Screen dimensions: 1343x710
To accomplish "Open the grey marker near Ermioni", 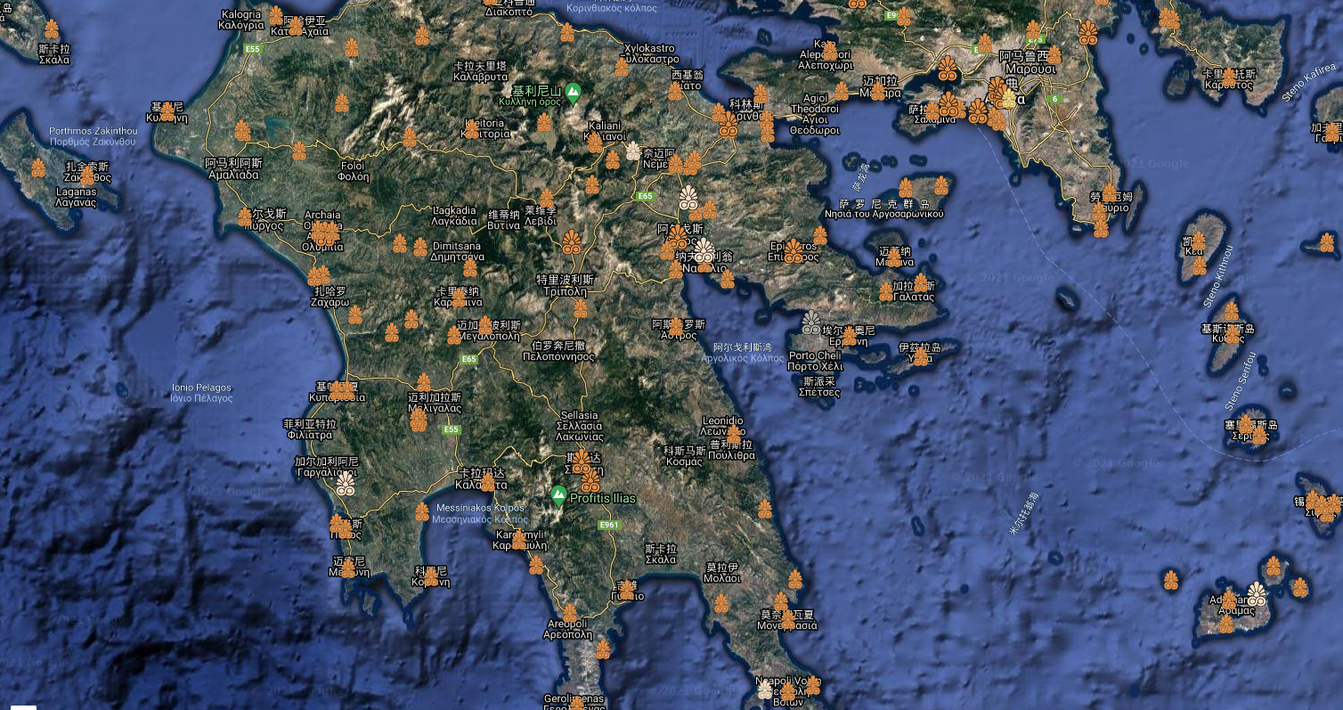I will (810, 322).
